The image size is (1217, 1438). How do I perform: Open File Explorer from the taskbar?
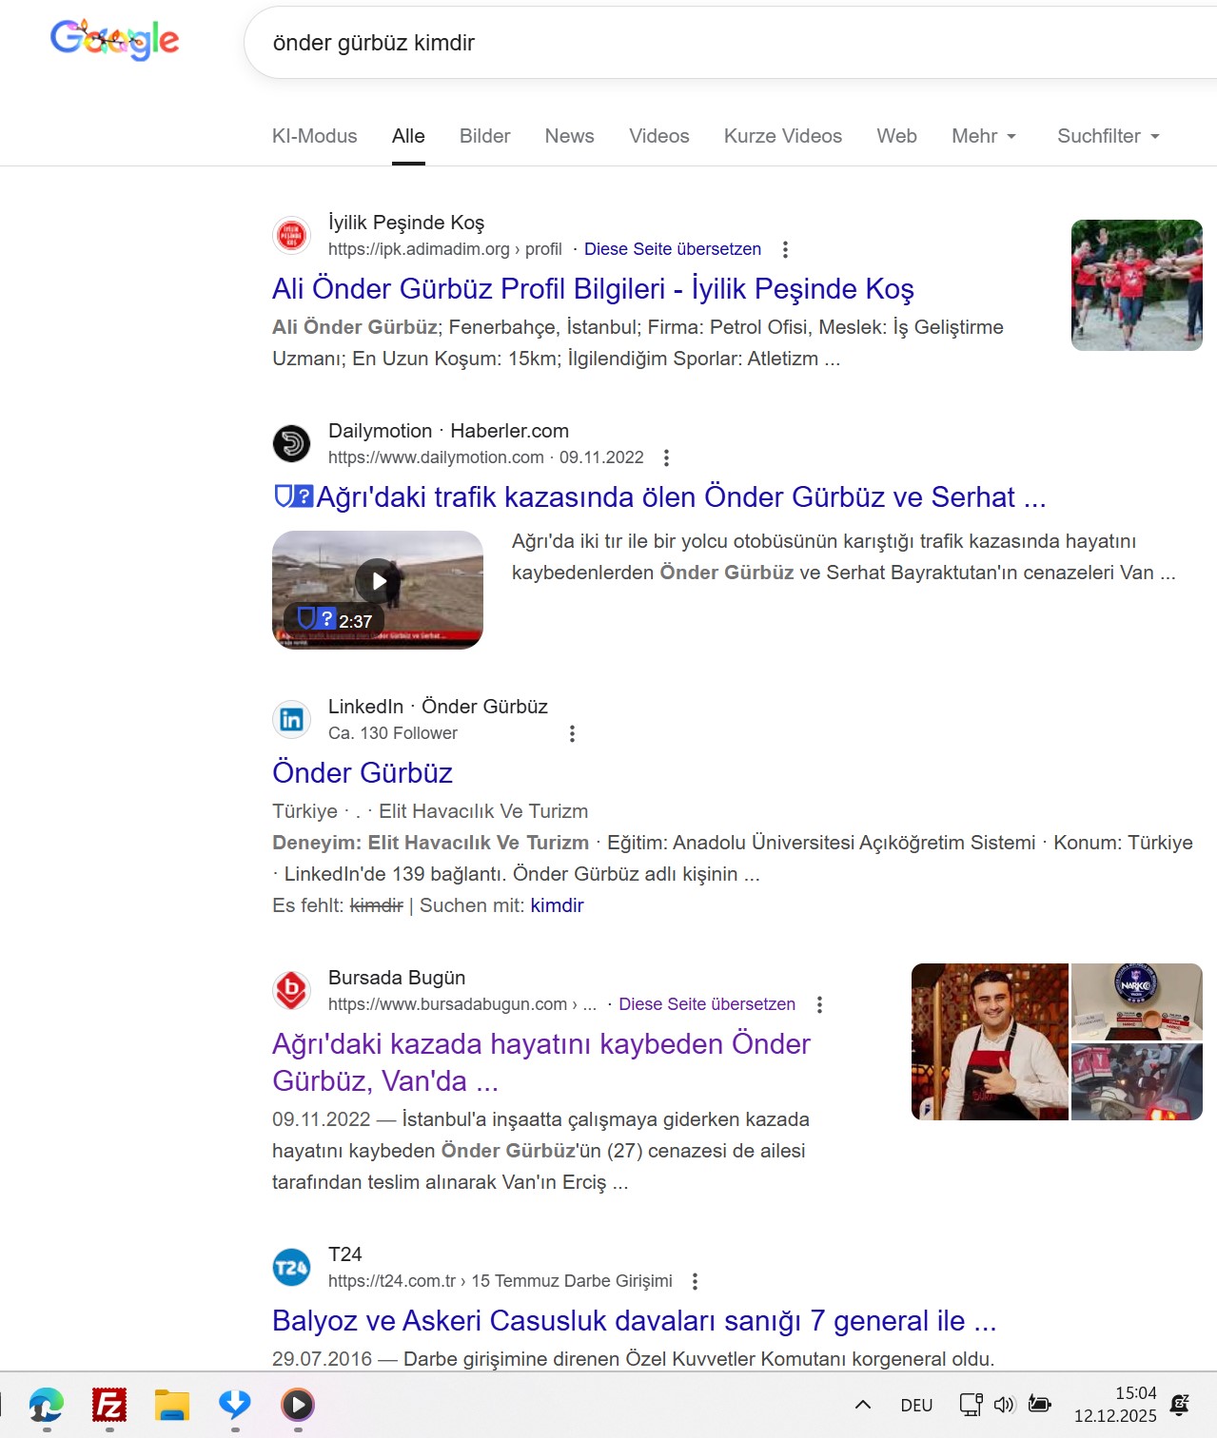click(x=172, y=1405)
